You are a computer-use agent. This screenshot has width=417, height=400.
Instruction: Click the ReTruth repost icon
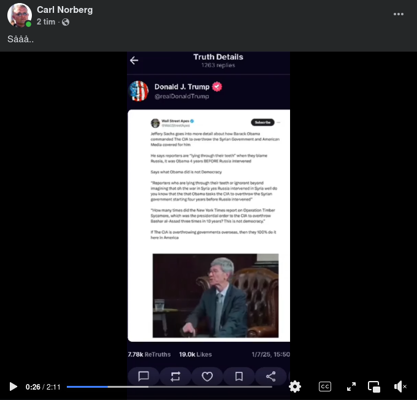click(x=175, y=376)
